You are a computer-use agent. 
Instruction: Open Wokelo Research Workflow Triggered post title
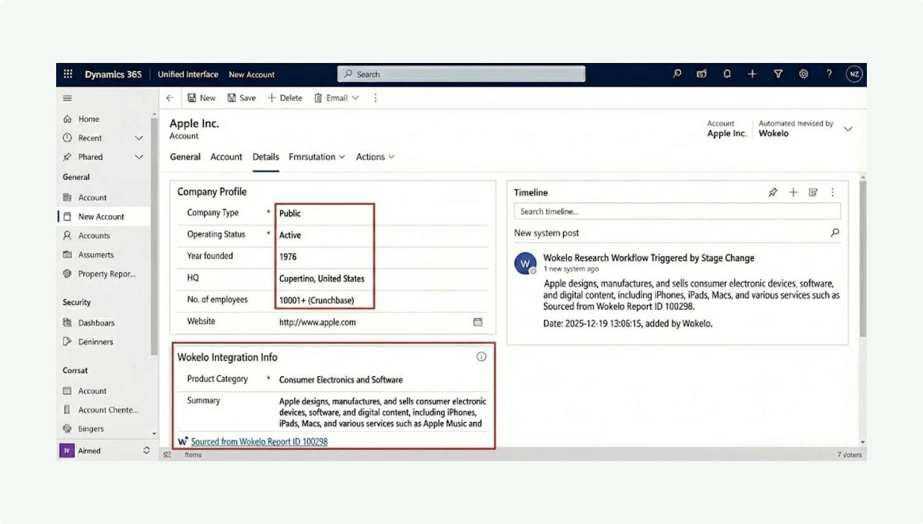point(649,258)
